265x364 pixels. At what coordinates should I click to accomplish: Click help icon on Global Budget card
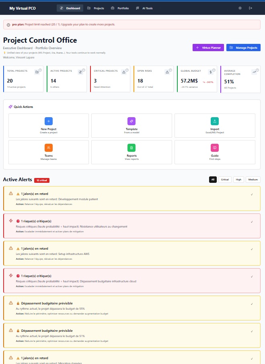pyautogui.click(x=214, y=70)
